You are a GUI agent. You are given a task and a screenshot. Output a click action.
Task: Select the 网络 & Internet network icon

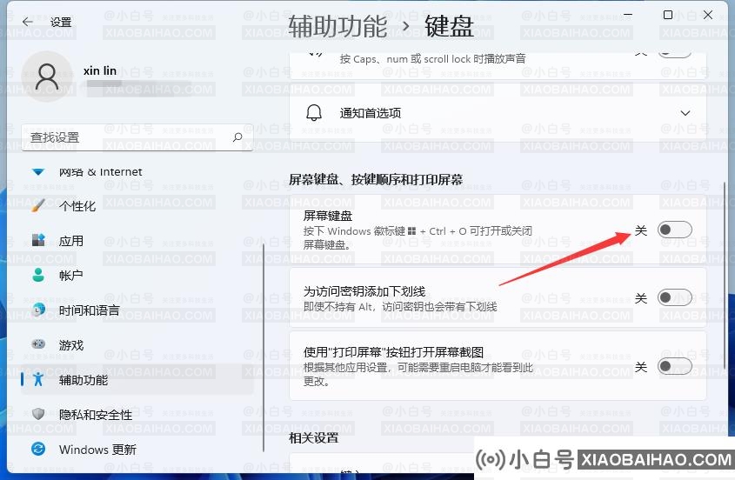[38, 171]
